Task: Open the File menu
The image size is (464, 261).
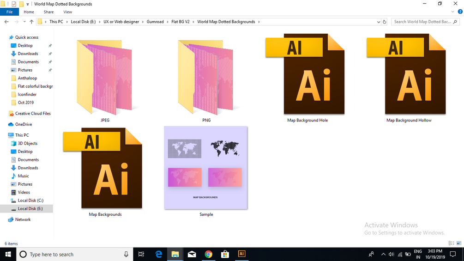Action: [10, 12]
